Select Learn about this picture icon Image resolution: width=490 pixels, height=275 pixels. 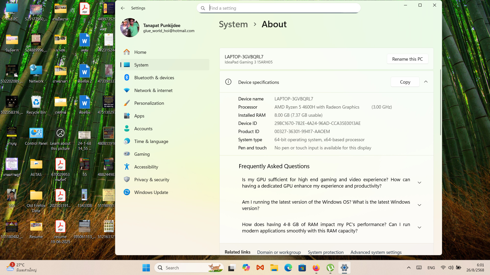point(60,139)
